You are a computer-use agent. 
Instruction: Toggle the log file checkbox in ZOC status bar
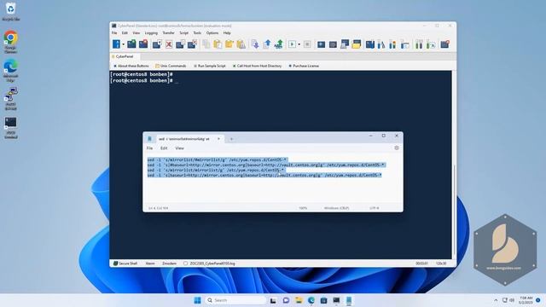click(186, 264)
